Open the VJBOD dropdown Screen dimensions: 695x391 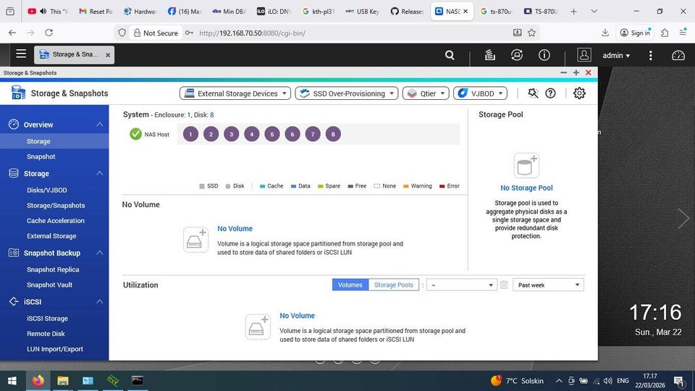[480, 93]
